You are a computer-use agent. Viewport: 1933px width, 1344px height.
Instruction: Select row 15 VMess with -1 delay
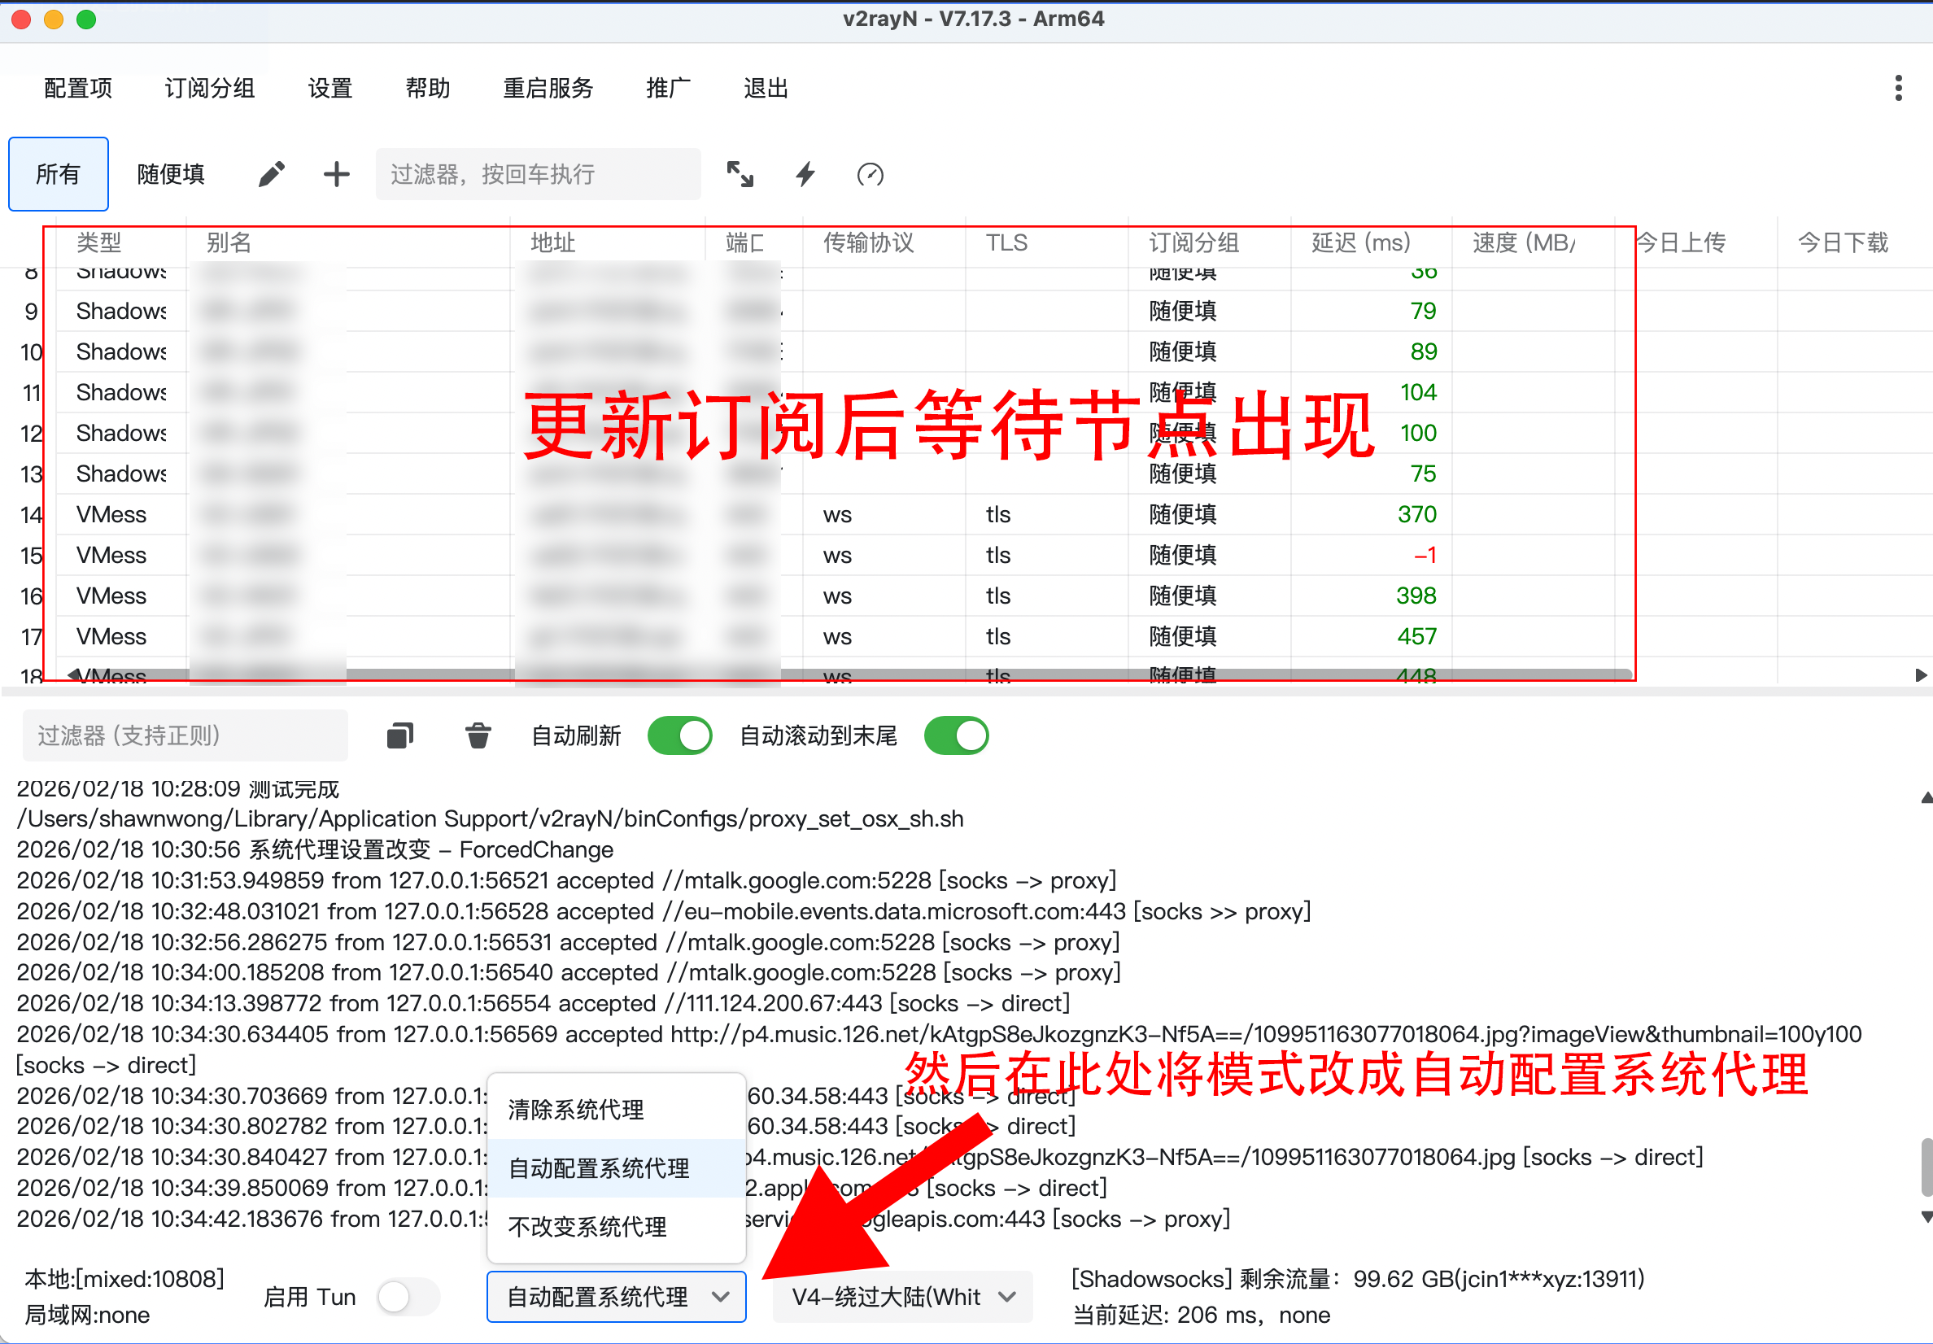click(966, 555)
